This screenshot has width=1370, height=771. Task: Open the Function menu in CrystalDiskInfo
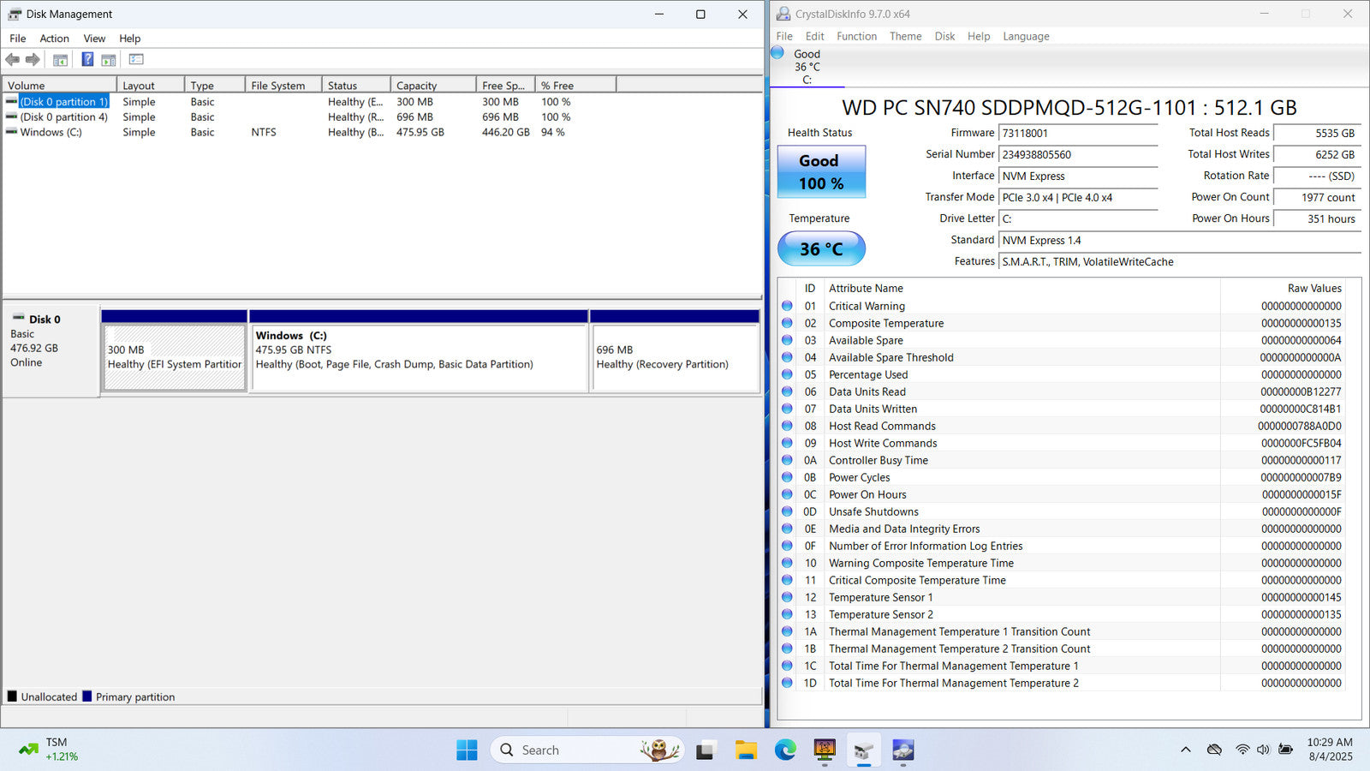pyautogui.click(x=856, y=37)
